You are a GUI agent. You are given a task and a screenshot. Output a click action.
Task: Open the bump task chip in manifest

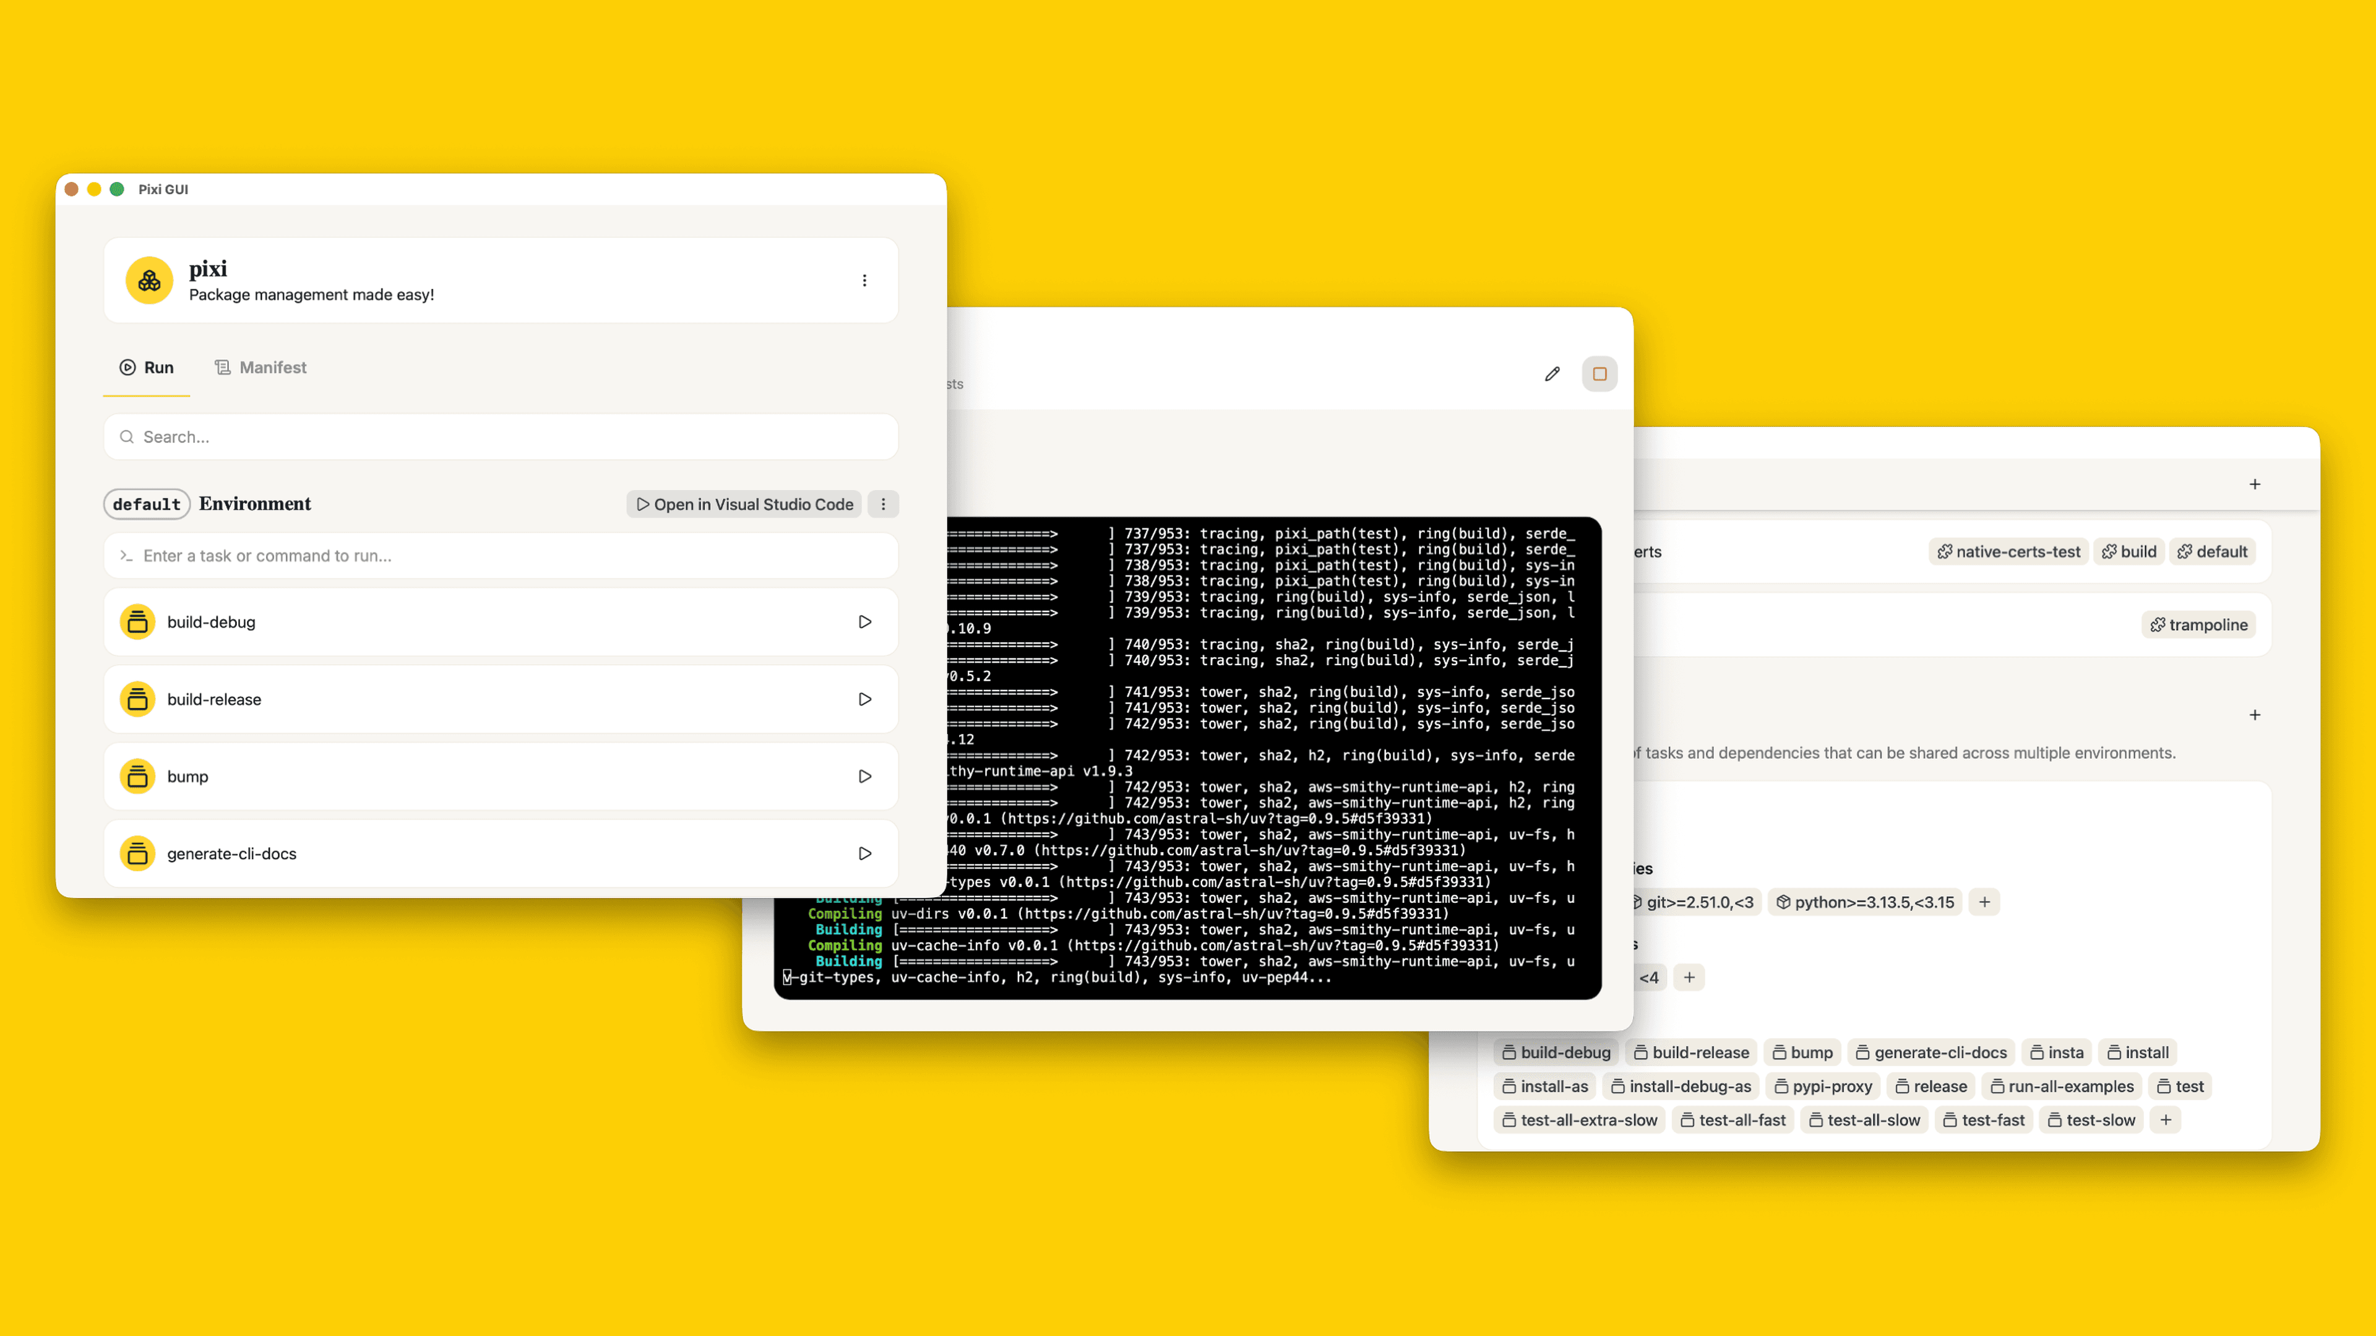1802,1053
